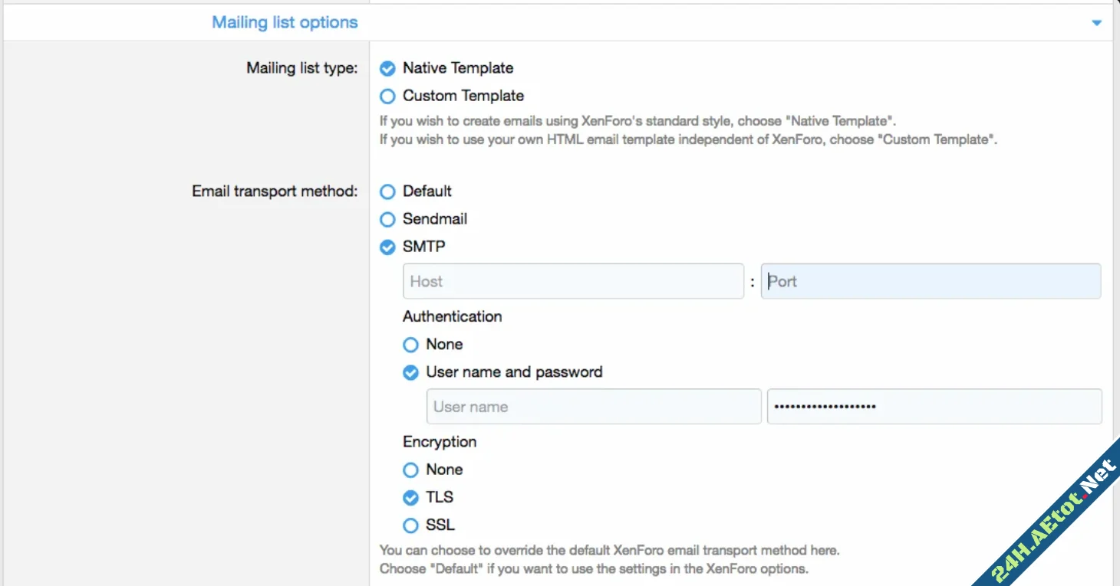Choose Custom Template mailing list type
The image size is (1120, 586).
point(388,97)
